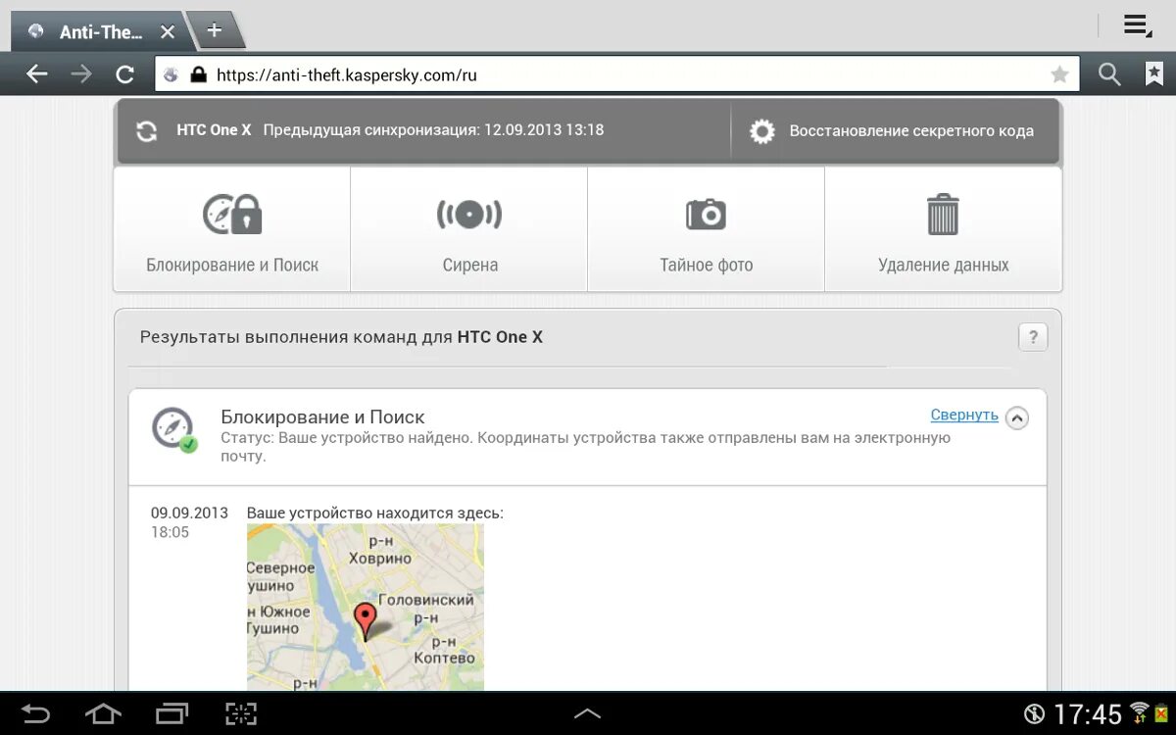Open the browser menu icon
This screenshot has width=1176, height=735.
(x=1138, y=26)
